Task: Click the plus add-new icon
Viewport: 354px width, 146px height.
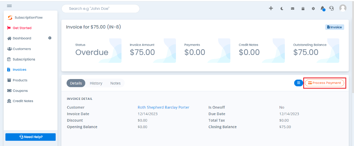Action: (x=271, y=8)
